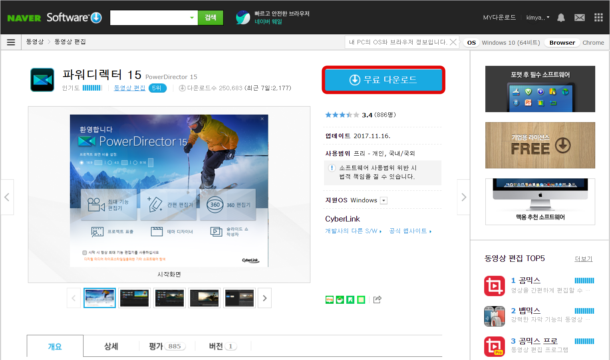Expand the 지원OS Windows dropdown
This screenshot has width=610, height=360.
(x=383, y=200)
